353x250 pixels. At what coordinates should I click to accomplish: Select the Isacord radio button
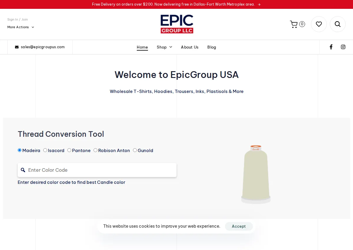(x=45, y=150)
